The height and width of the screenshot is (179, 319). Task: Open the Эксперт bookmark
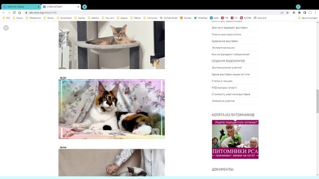click(185, 18)
